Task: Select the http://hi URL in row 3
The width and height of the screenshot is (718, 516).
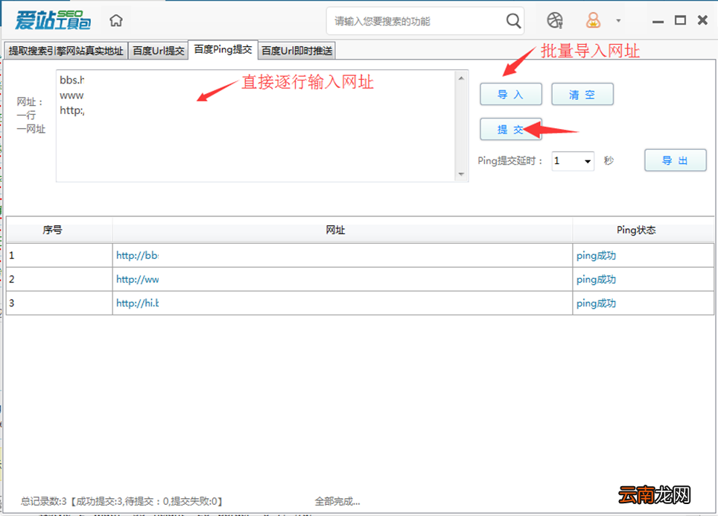Action: 137,303
